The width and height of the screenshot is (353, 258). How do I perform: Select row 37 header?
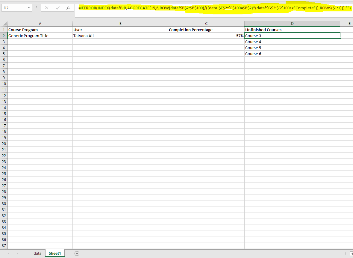[x=4, y=246]
